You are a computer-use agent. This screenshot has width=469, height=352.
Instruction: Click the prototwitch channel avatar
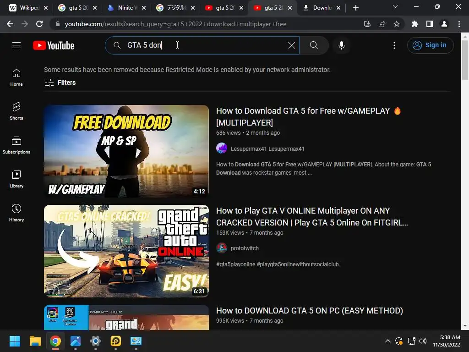point(222,248)
